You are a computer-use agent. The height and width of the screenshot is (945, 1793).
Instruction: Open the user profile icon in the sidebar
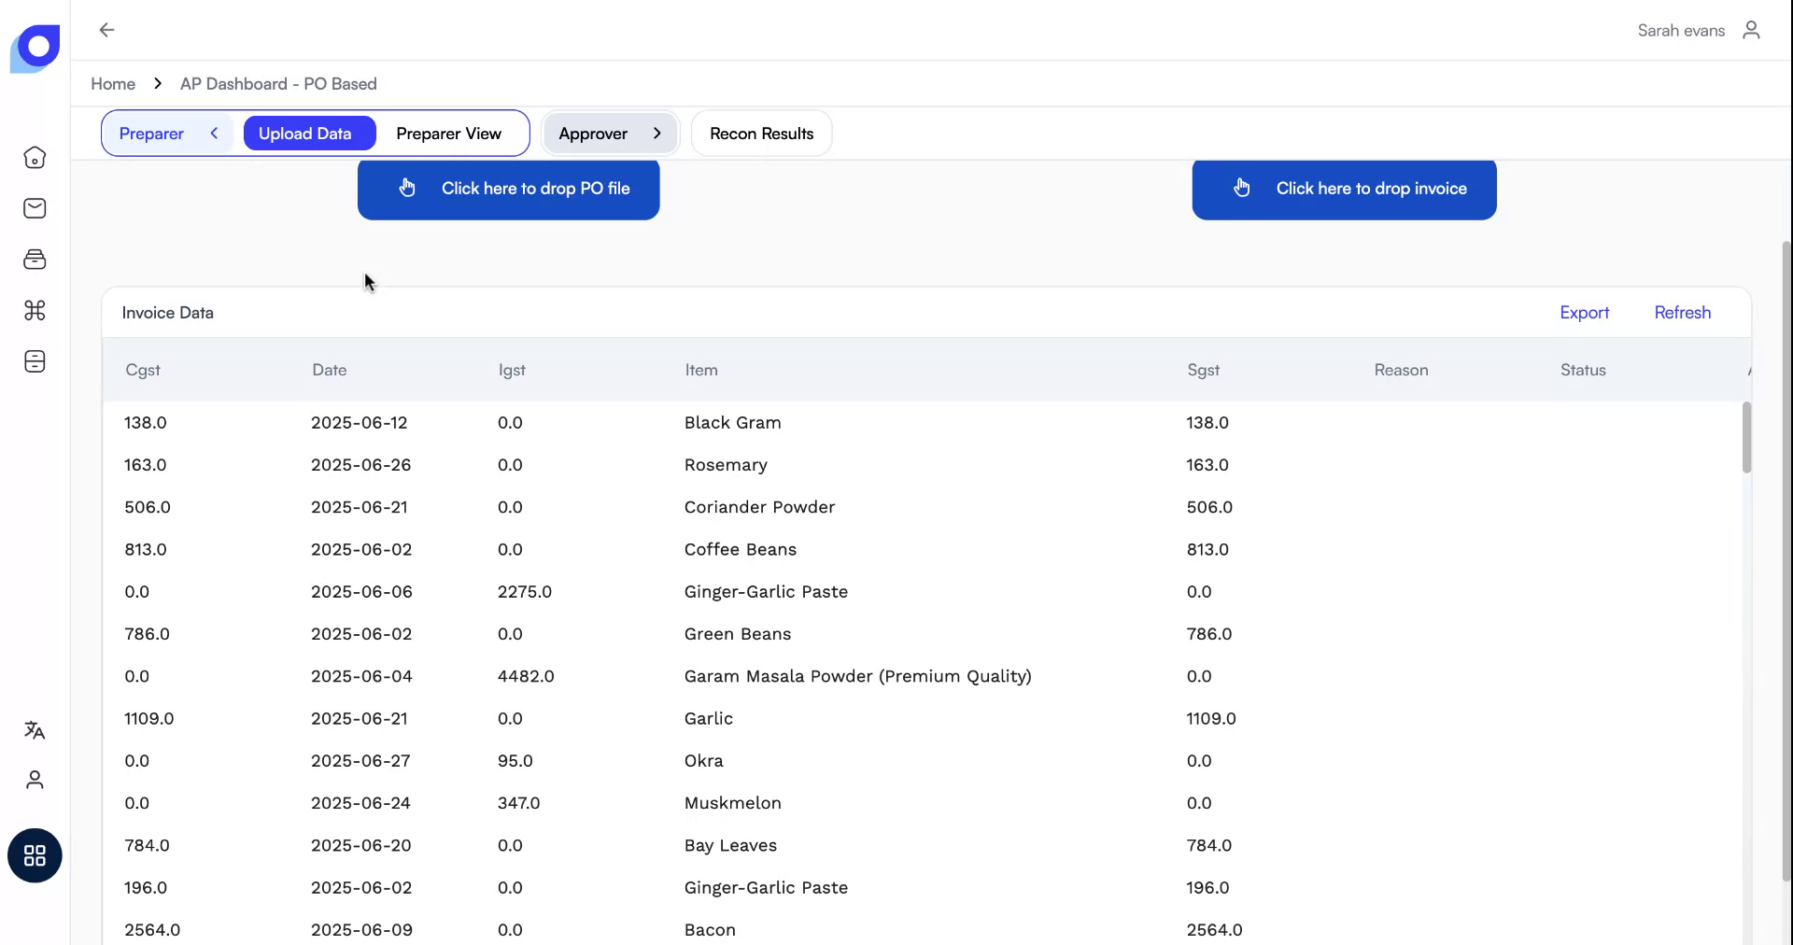click(35, 780)
